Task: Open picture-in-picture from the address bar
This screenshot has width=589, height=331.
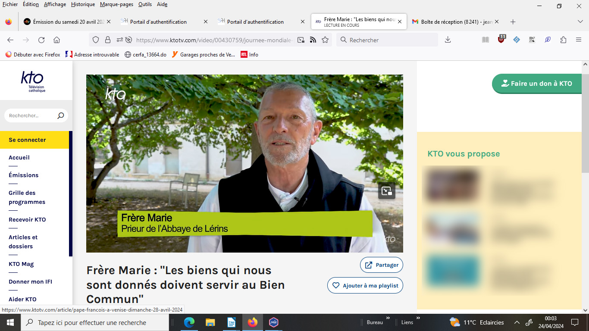Action: pyautogui.click(x=301, y=40)
